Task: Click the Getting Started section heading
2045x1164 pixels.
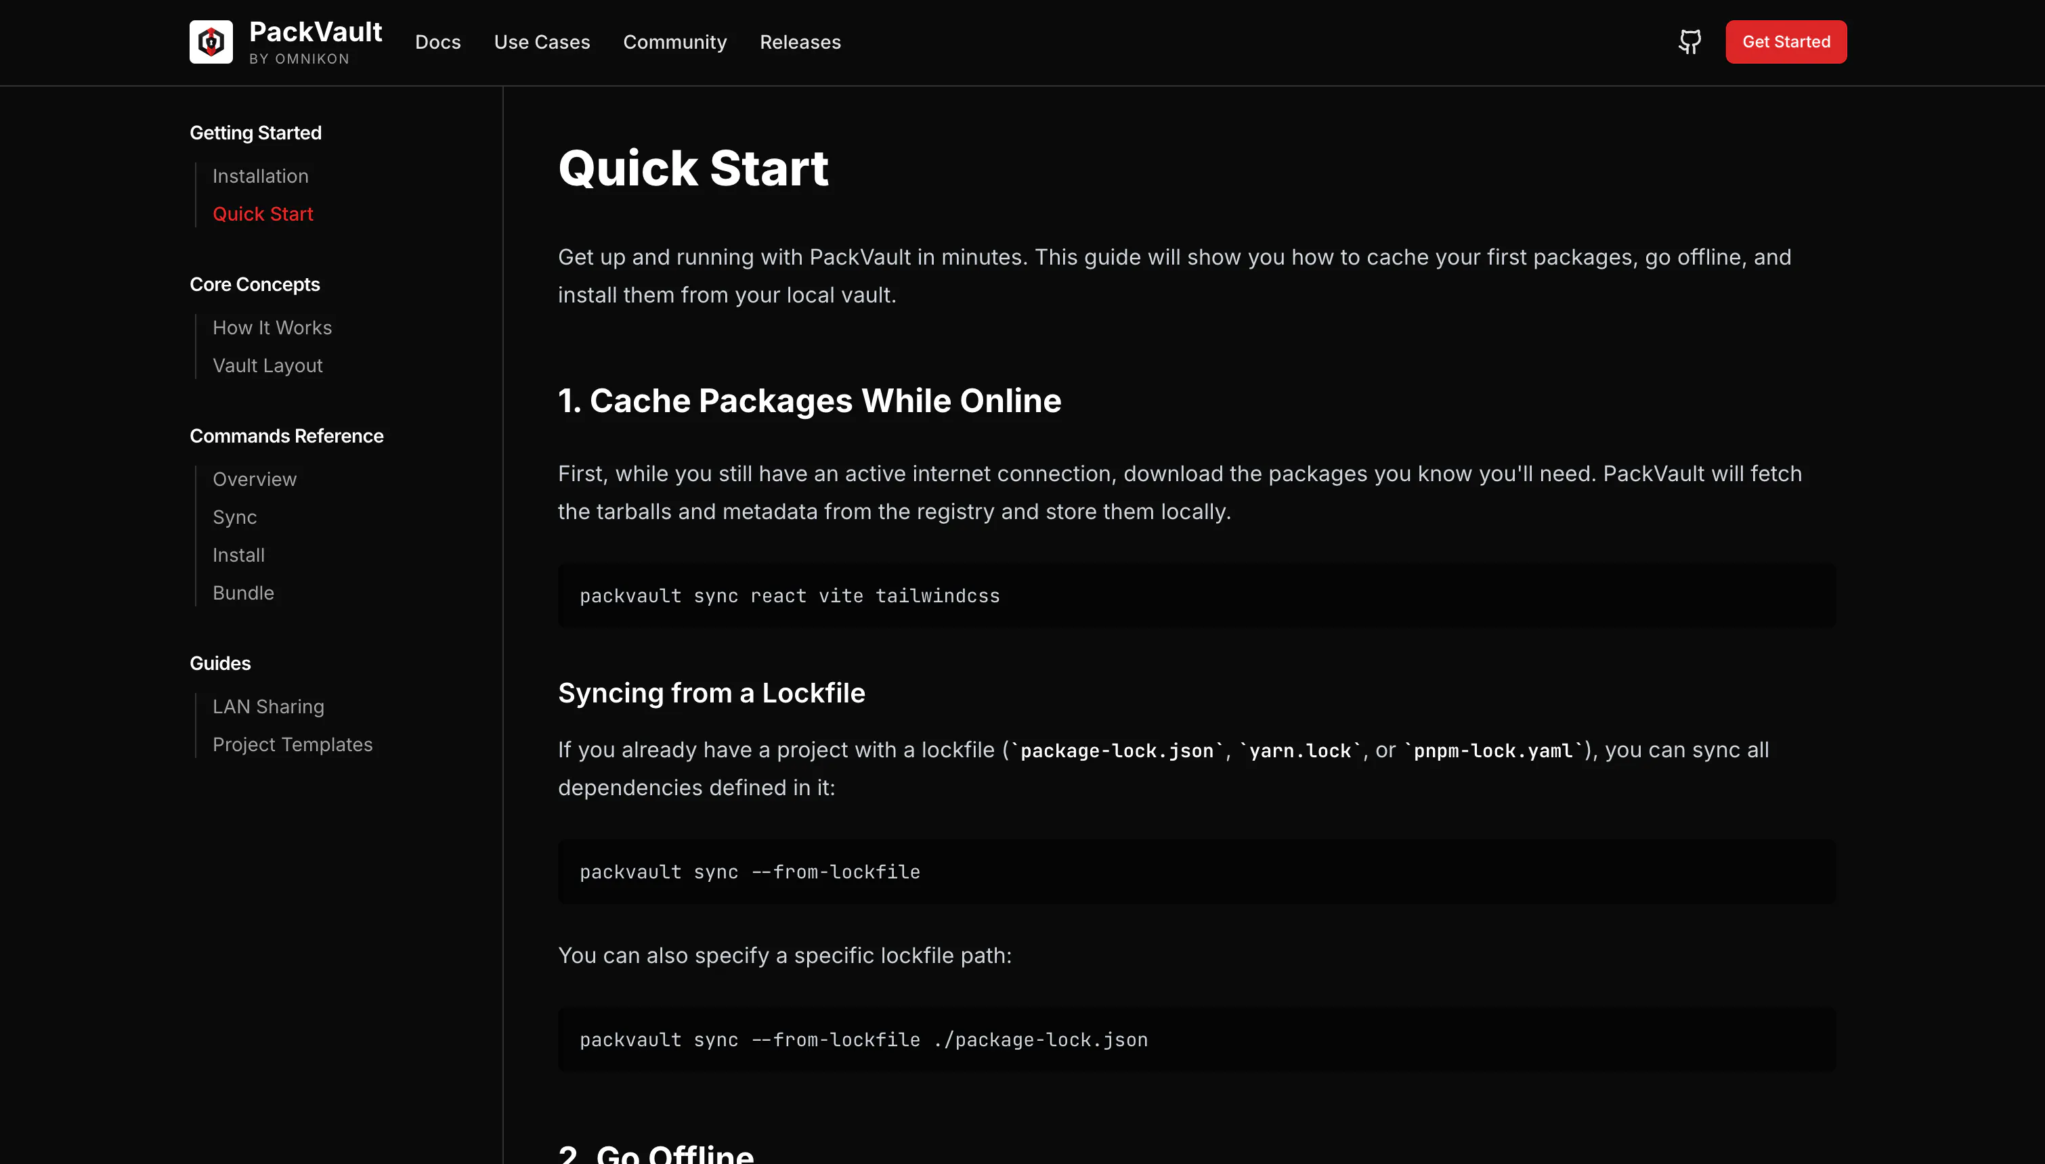Action: (x=255, y=133)
